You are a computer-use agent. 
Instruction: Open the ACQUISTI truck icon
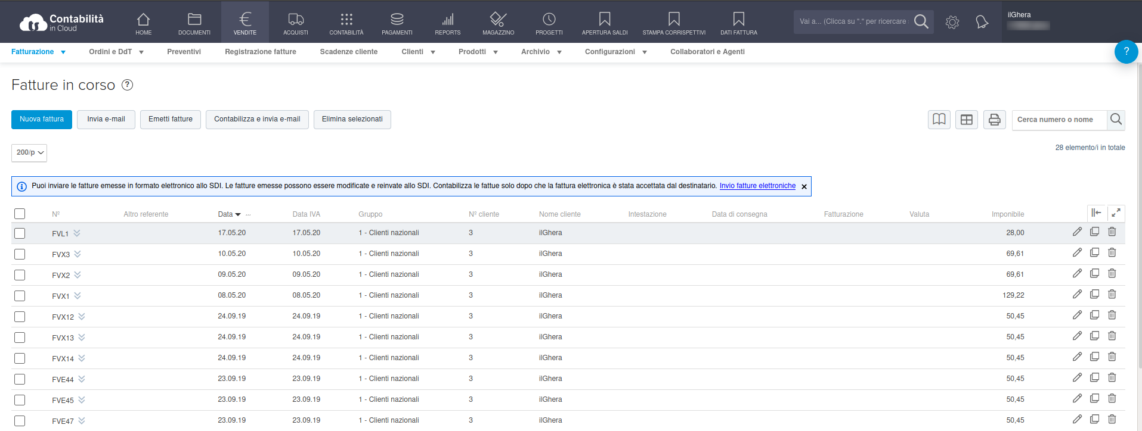[296, 20]
